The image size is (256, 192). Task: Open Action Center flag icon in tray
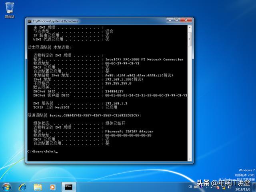point(218,188)
